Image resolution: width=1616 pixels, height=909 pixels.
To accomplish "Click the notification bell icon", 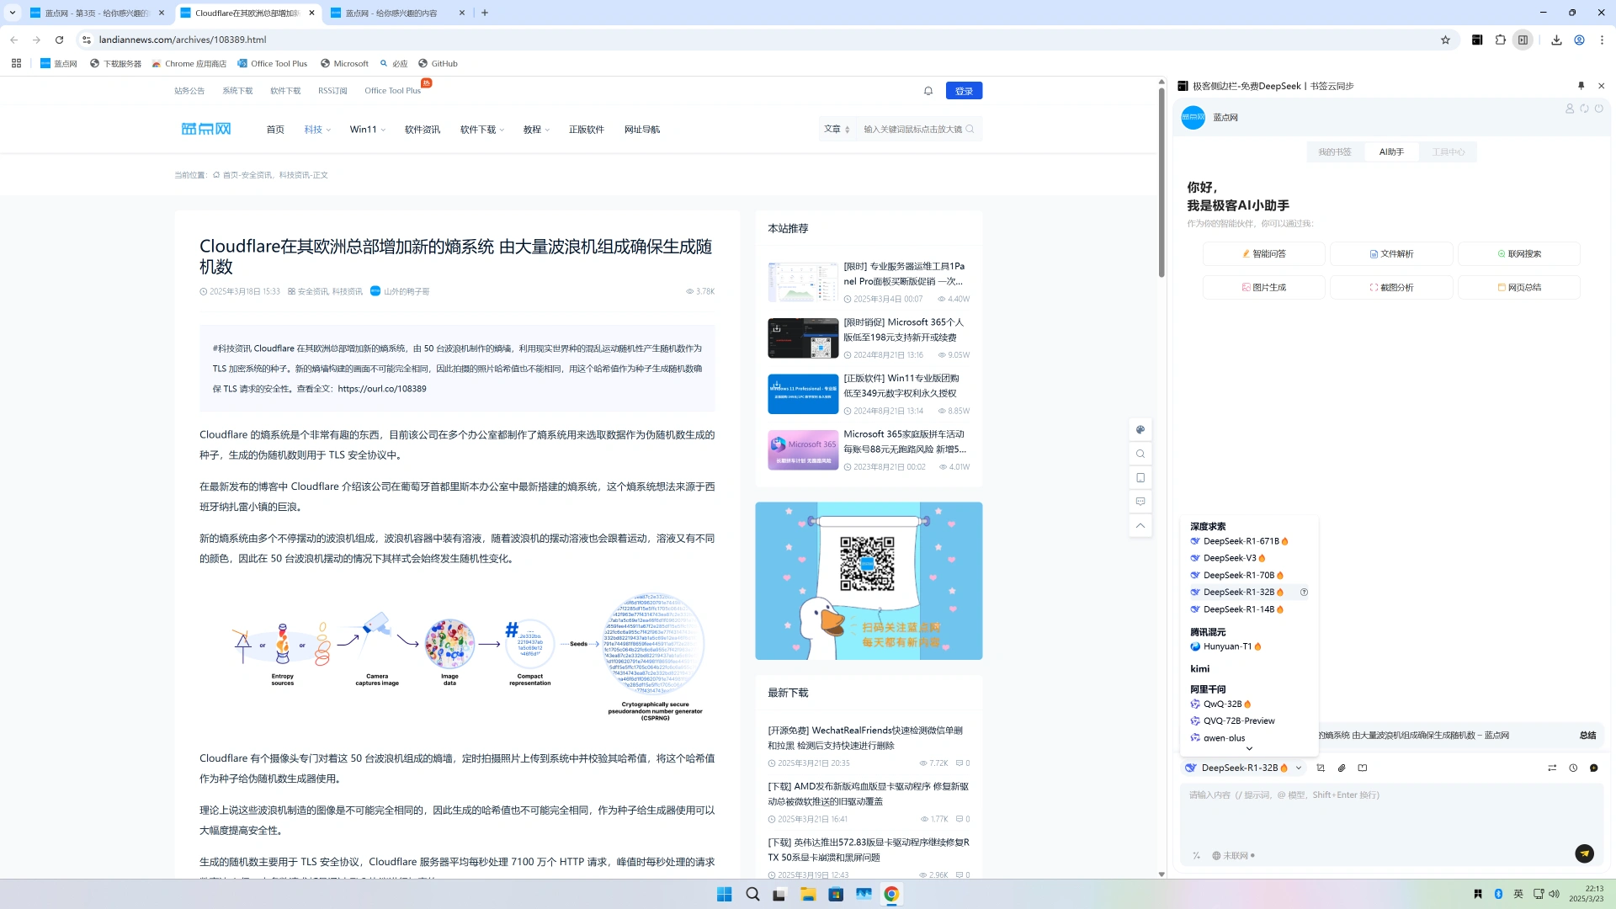I will pos(928,91).
